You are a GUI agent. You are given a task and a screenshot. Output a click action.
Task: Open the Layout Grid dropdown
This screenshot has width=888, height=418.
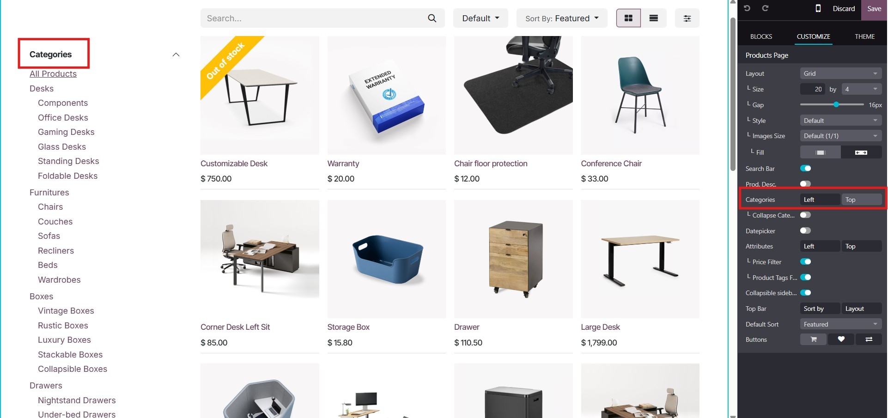(840, 73)
